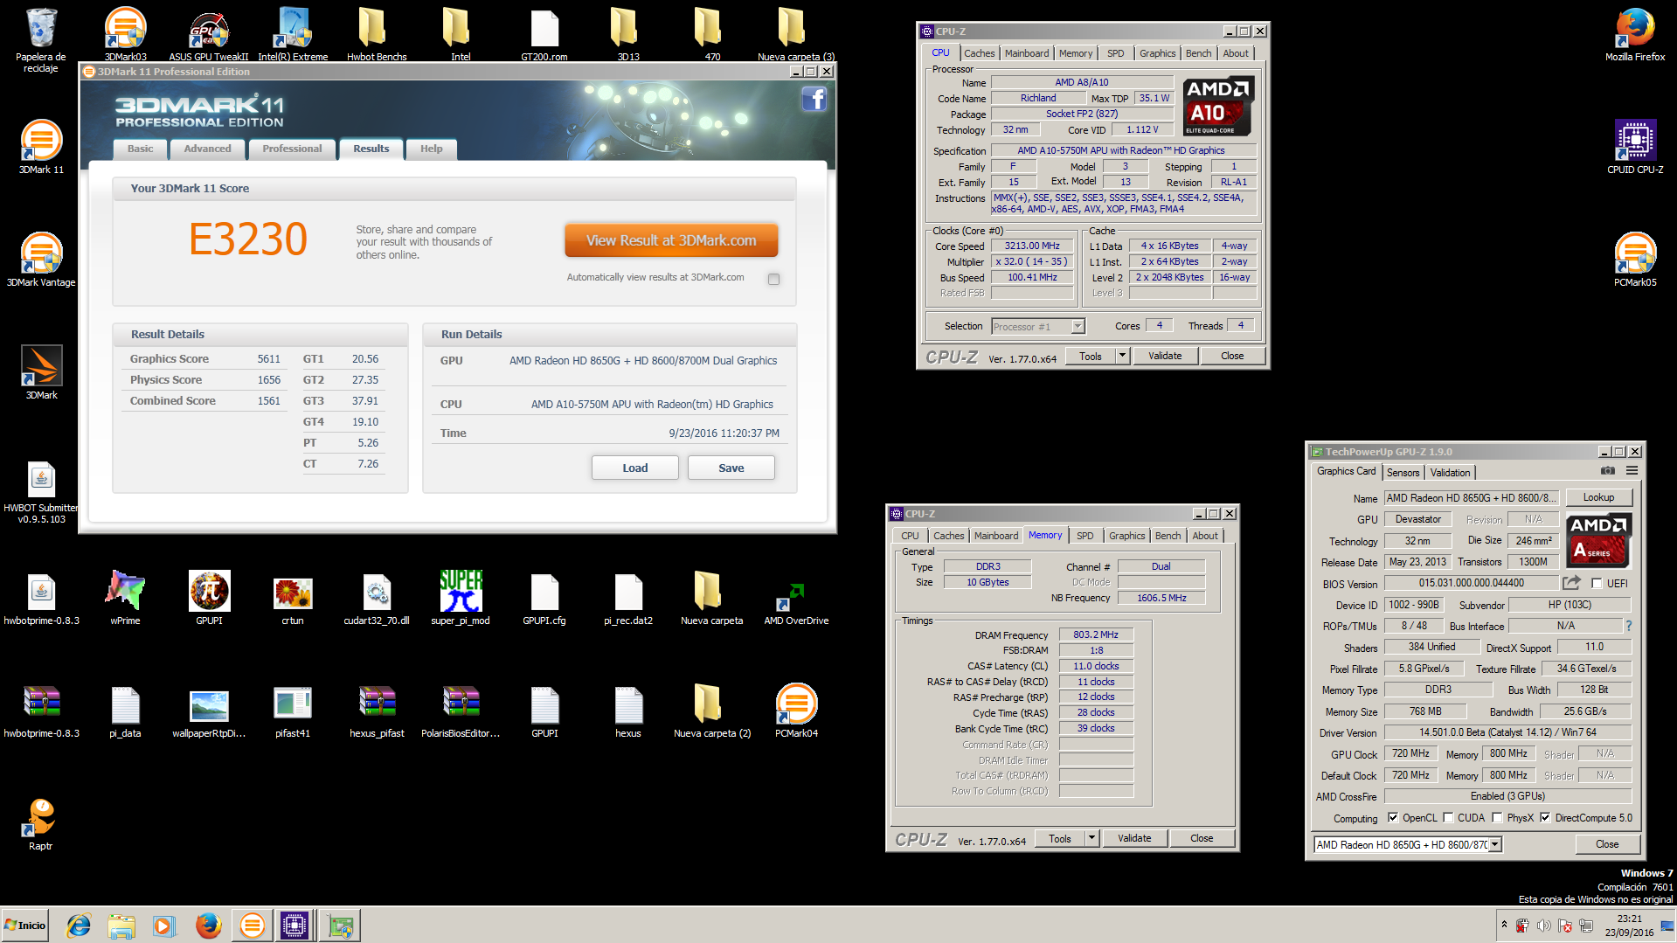This screenshot has height=943, width=1677.
Task: Expand Tools dropdown arrow in top CPU-Z
Action: click(x=1123, y=356)
